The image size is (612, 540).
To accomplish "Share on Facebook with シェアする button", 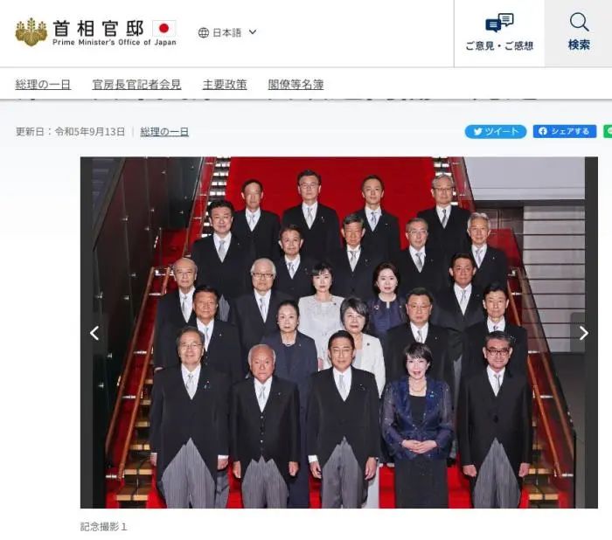I will click(565, 131).
